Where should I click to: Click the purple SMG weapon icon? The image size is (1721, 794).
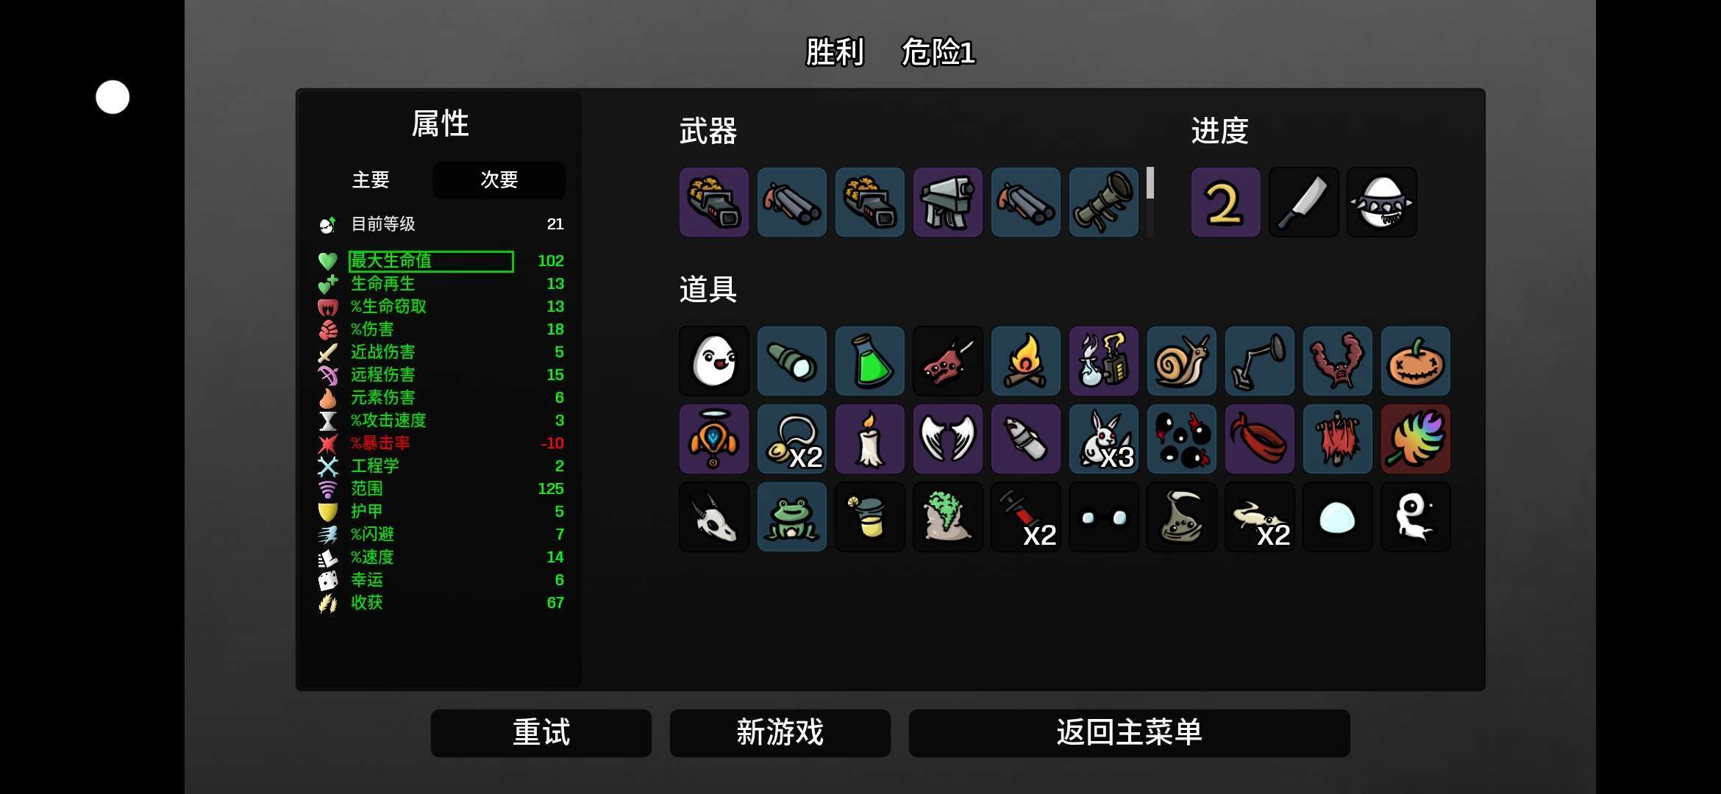coord(947,202)
